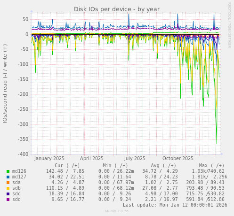Click the 'January 2025' x-axis label
234x216 pixels.
pos(49,158)
